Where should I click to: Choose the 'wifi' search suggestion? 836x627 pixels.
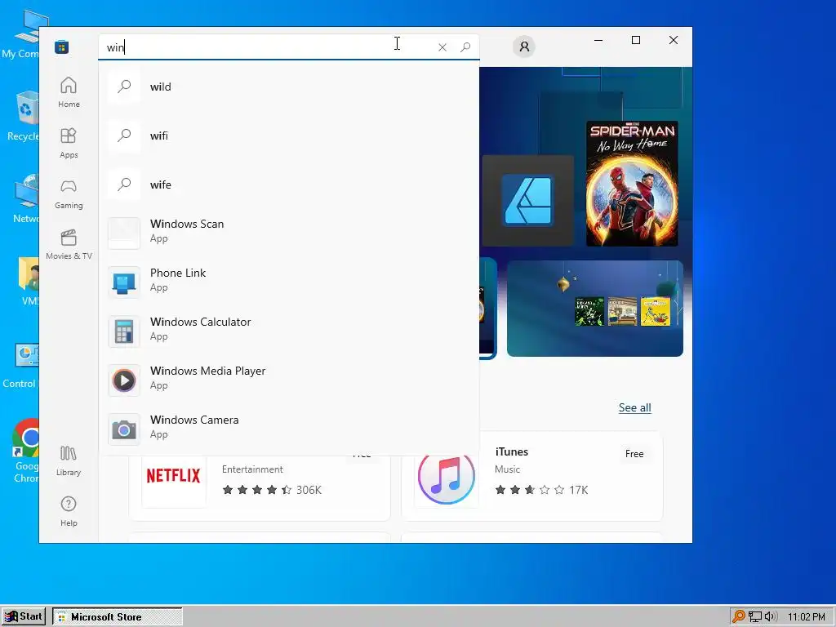(289, 136)
